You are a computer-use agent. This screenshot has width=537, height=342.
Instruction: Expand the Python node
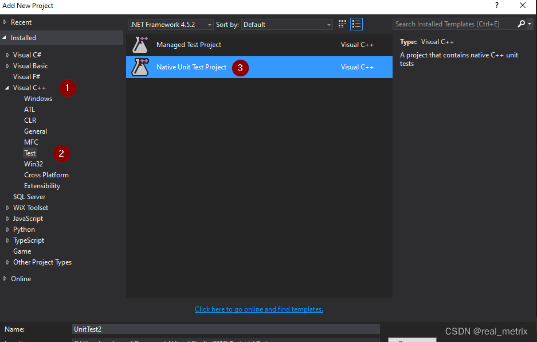tap(7, 230)
